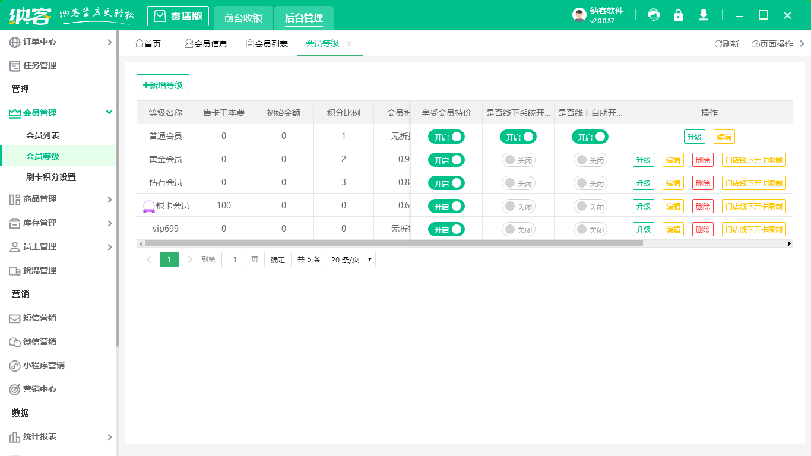Enable 是否线下系统开卡 for 黄金会员
Viewport: 811px width, 456px height.
518,159
